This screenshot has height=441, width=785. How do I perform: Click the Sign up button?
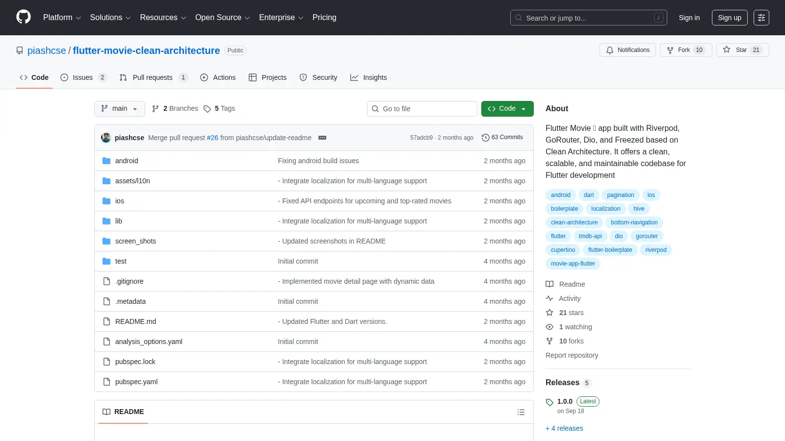[x=730, y=18]
